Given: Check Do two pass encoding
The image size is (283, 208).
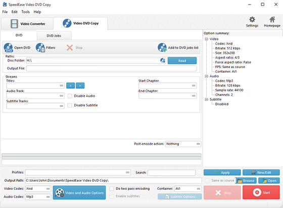Looking at the screenshot, I should [112, 188].
